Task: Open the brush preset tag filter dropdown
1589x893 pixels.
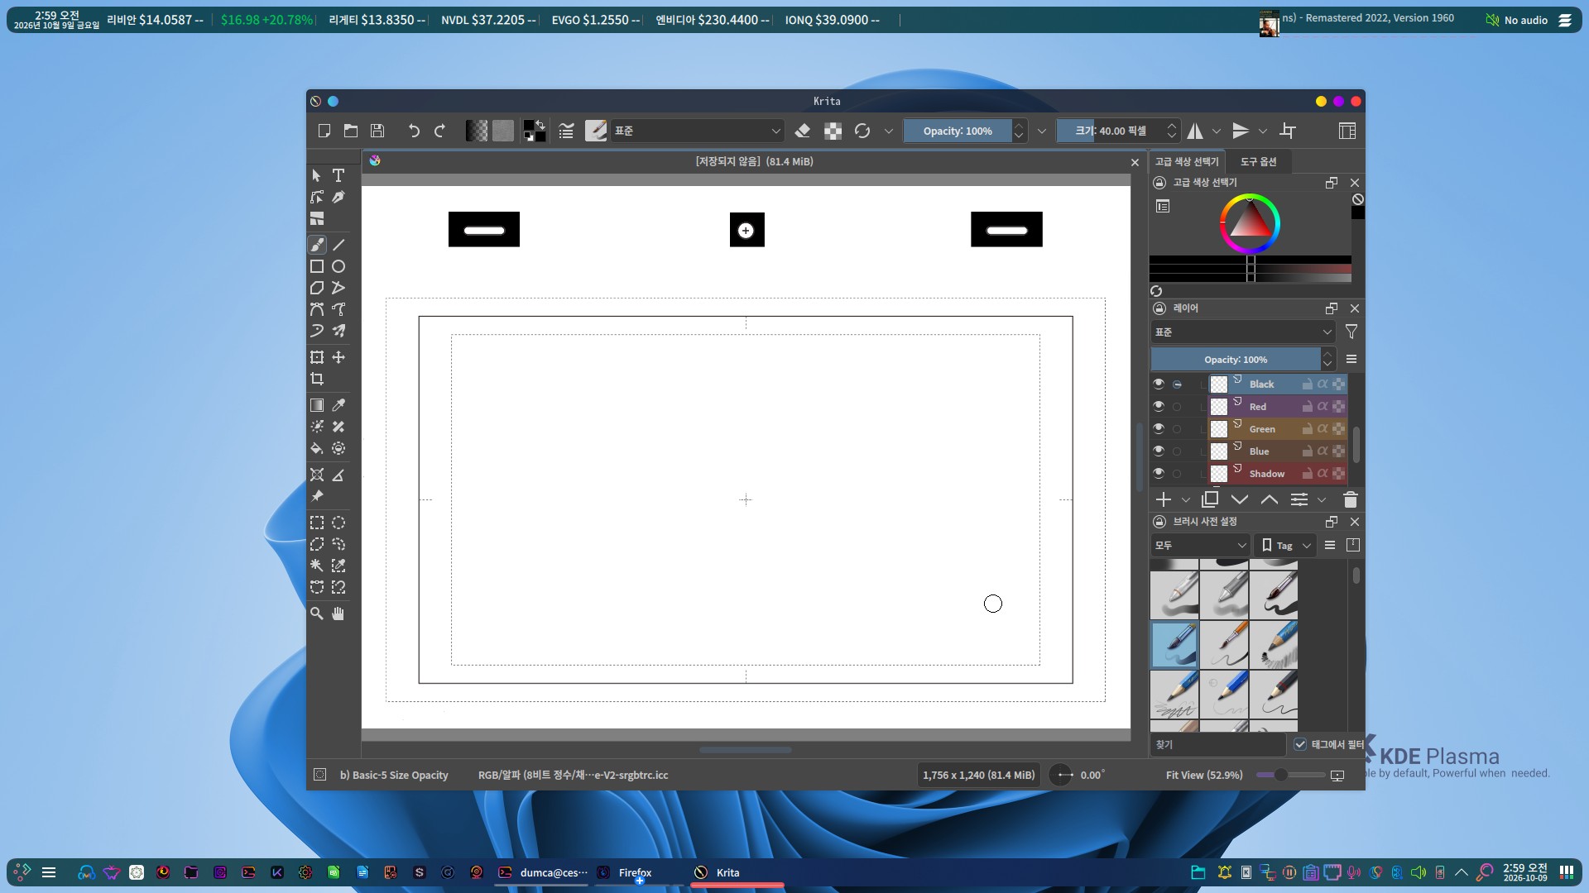Action: point(1200,545)
